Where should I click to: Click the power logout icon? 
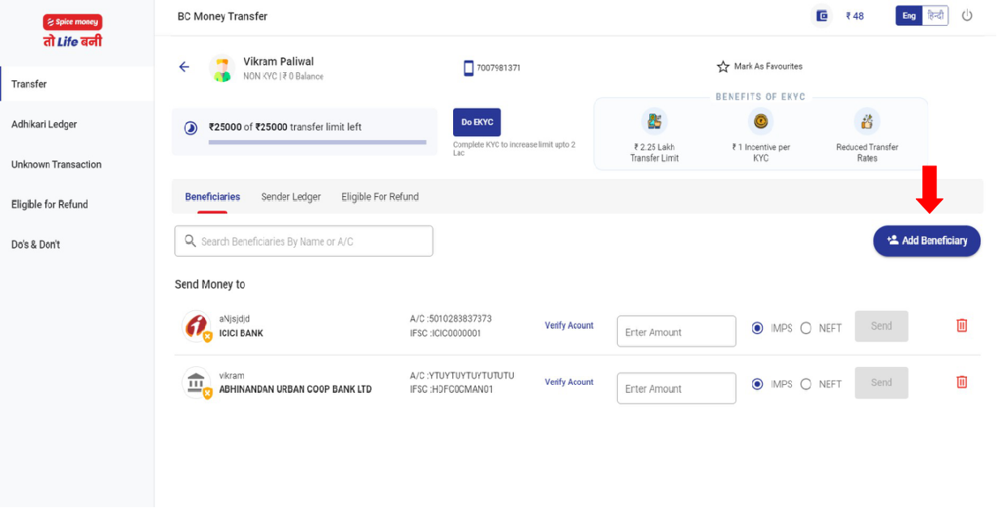click(x=967, y=15)
